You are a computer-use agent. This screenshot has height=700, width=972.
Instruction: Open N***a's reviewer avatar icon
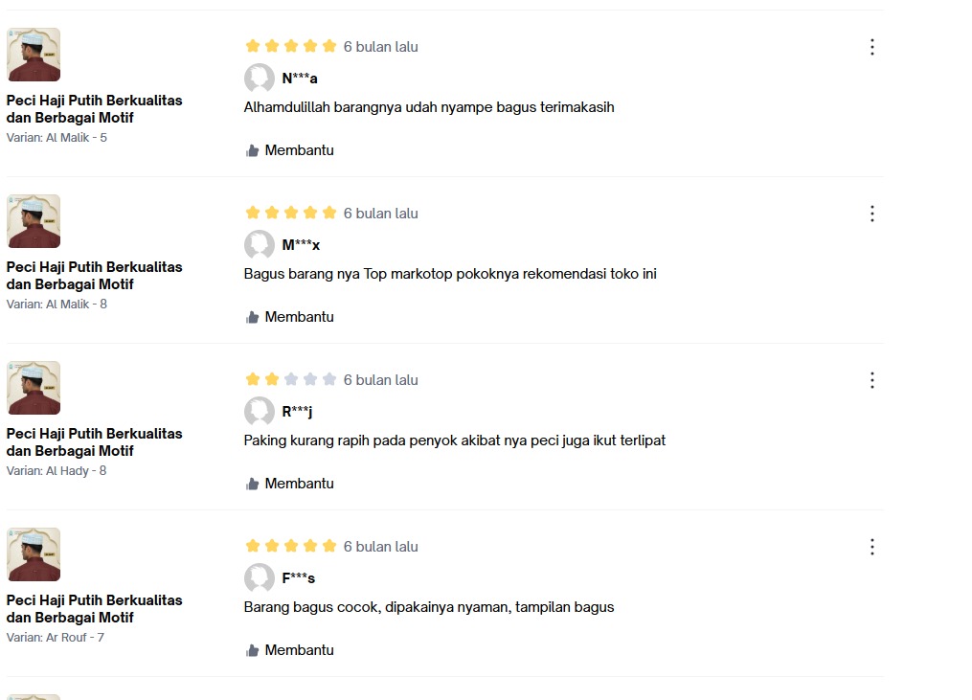tap(259, 79)
